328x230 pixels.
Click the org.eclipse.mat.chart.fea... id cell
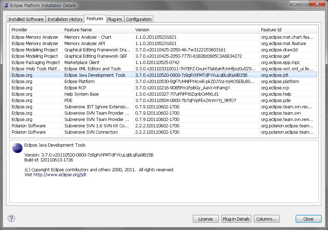287,37
